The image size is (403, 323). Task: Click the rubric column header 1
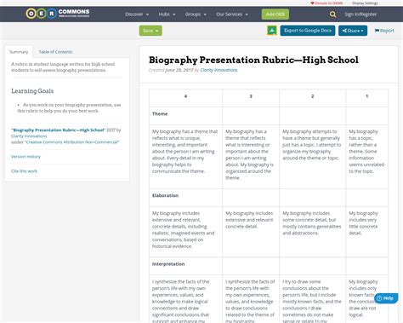pyautogui.click(x=367, y=96)
